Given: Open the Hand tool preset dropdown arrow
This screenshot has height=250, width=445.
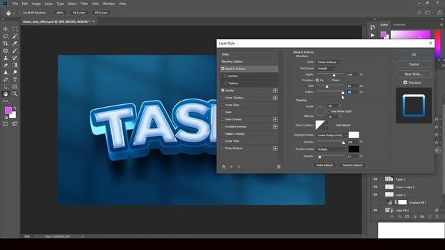Looking at the screenshot, I should (x=14, y=13).
